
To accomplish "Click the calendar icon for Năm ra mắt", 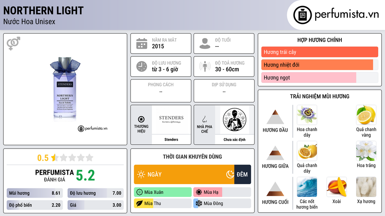I will [142, 43].
